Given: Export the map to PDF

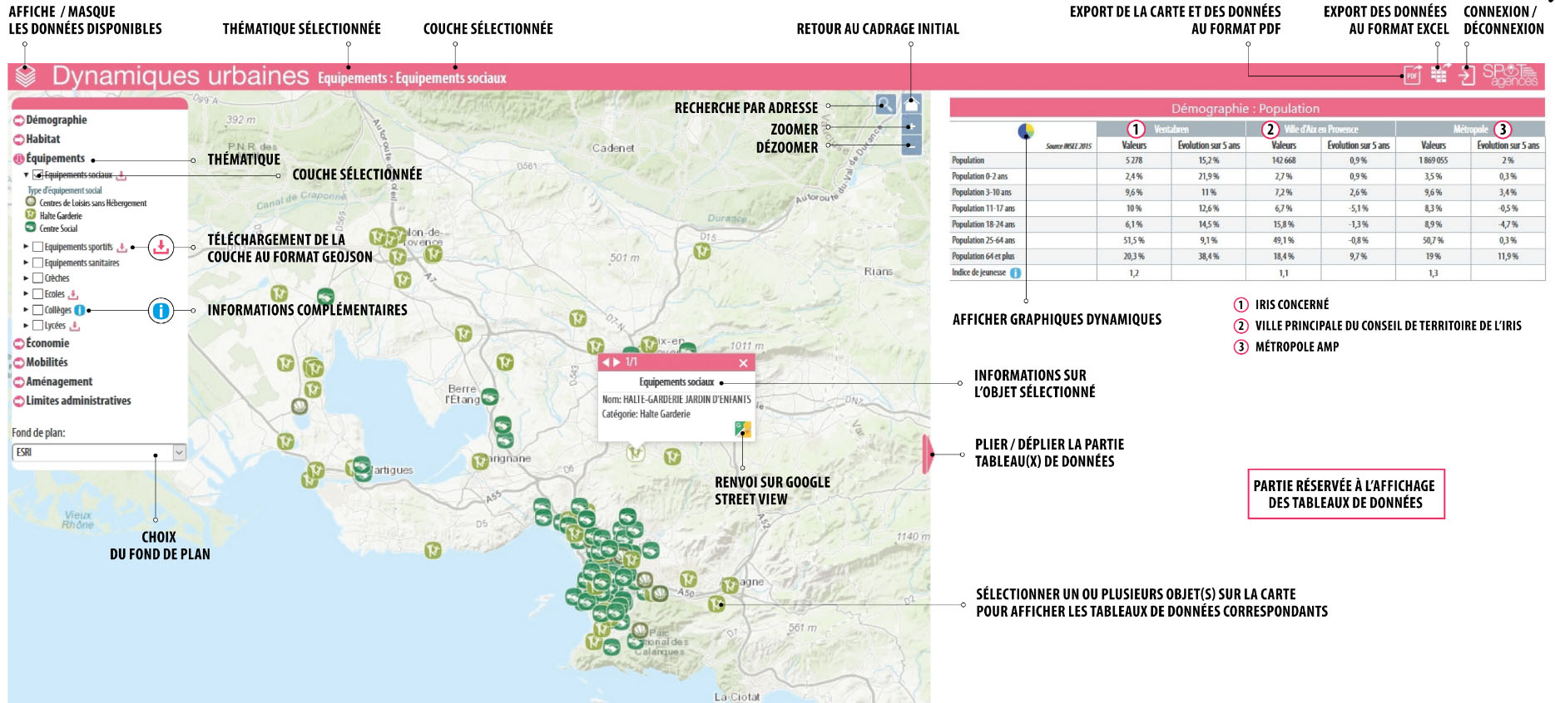Looking at the screenshot, I should 1412,76.
